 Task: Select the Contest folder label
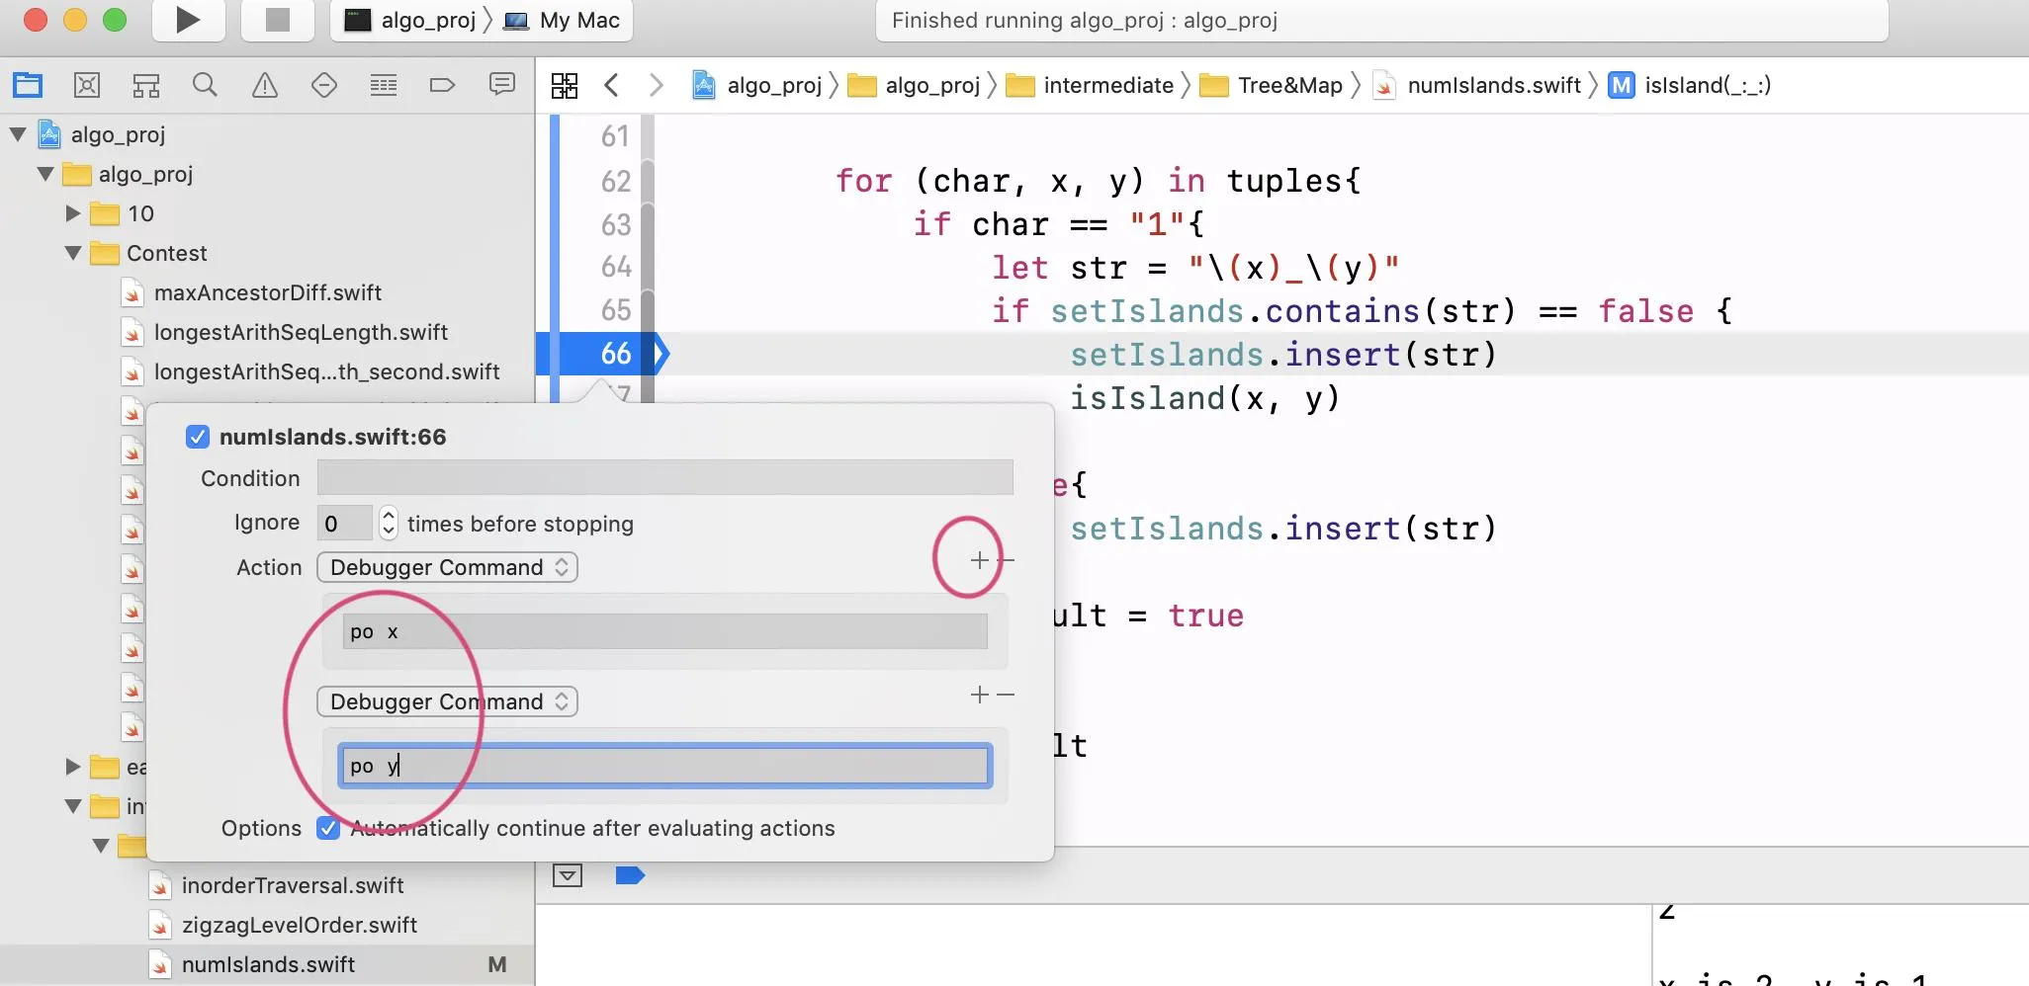(x=167, y=253)
